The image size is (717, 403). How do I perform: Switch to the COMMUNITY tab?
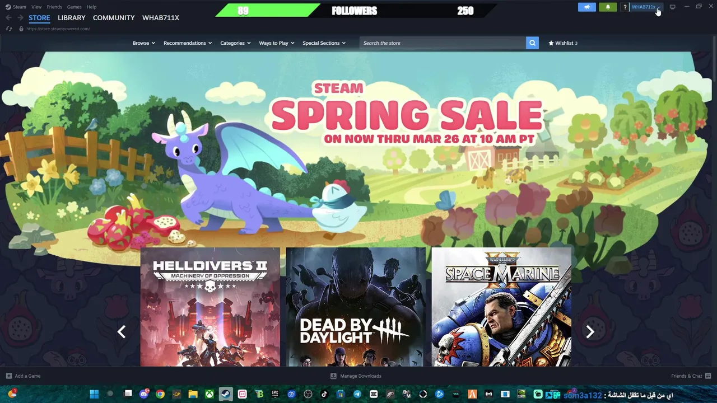(x=114, y=17)
